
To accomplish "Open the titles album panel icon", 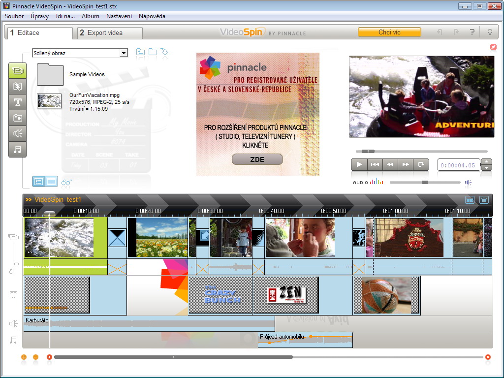I will [17, 102].
